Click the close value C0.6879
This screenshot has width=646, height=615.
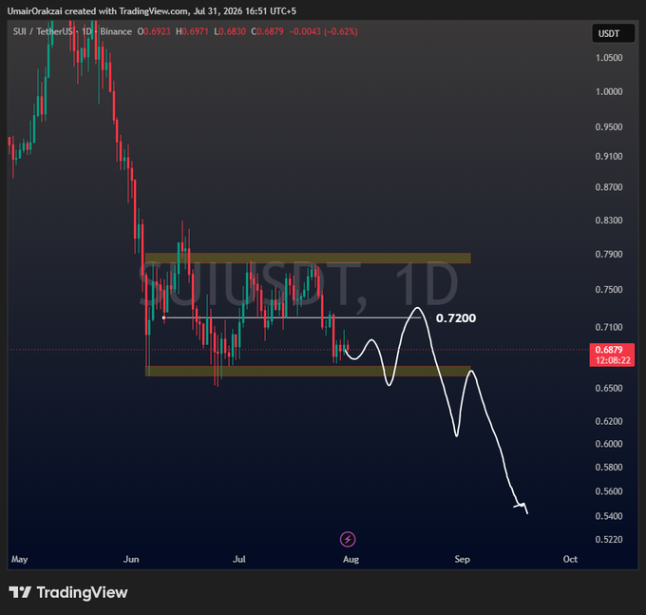tap(267, 31)
